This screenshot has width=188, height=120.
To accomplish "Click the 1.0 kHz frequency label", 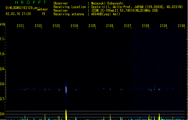I will (2, 54).
